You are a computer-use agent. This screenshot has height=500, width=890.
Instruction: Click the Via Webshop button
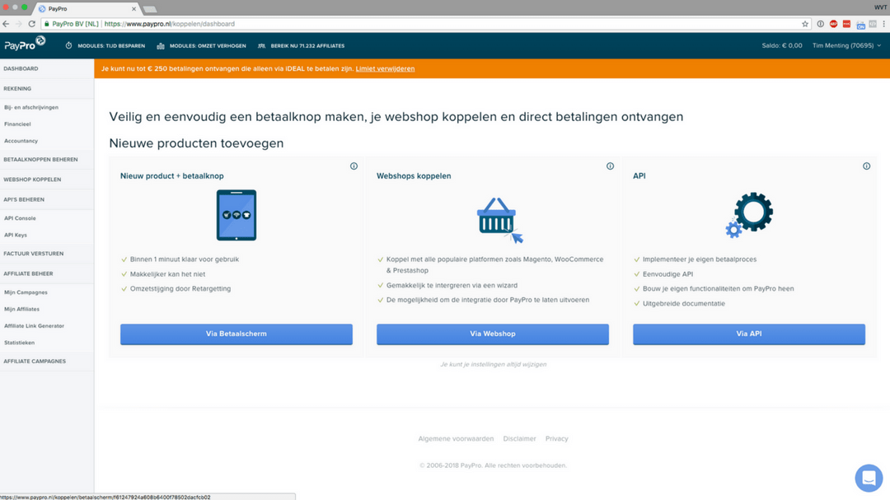[x=493, y=334]
